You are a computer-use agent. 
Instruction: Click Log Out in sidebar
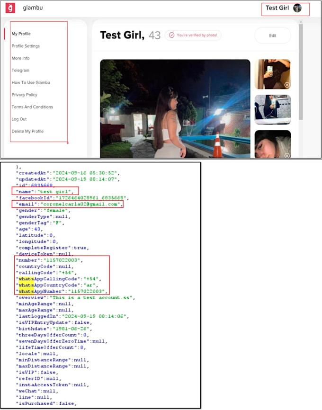19,119
